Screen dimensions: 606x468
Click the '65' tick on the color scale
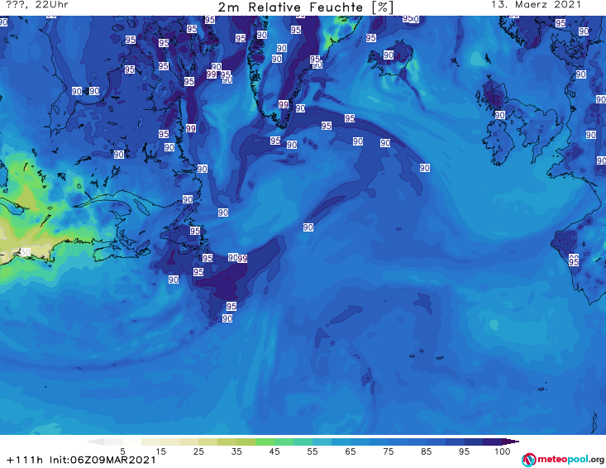(351, 451)
